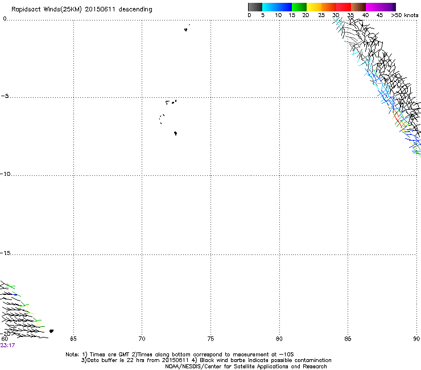Click the ">50 knots" legend label
Image resolution: width=421 pixels, height=370 pixels.
405,15
